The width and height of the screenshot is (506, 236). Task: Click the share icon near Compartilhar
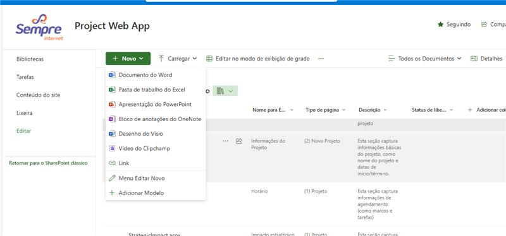point(484,25)
